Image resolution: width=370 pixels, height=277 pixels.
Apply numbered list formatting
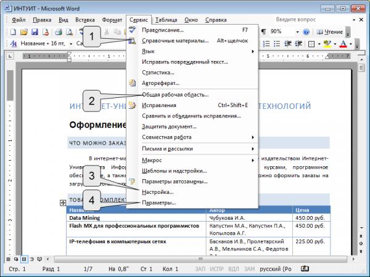point(266,44)
